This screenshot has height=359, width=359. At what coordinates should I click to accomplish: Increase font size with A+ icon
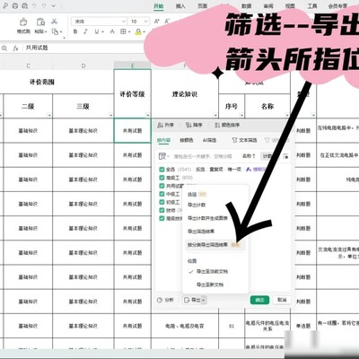[157, 22]
